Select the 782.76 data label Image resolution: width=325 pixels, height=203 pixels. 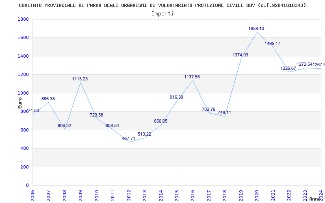pos(208,109)
